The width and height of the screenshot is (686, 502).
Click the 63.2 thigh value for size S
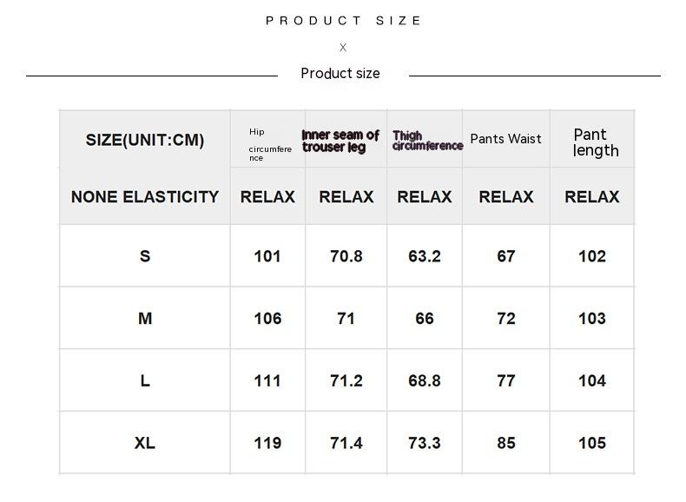click(x=425, y=256)
